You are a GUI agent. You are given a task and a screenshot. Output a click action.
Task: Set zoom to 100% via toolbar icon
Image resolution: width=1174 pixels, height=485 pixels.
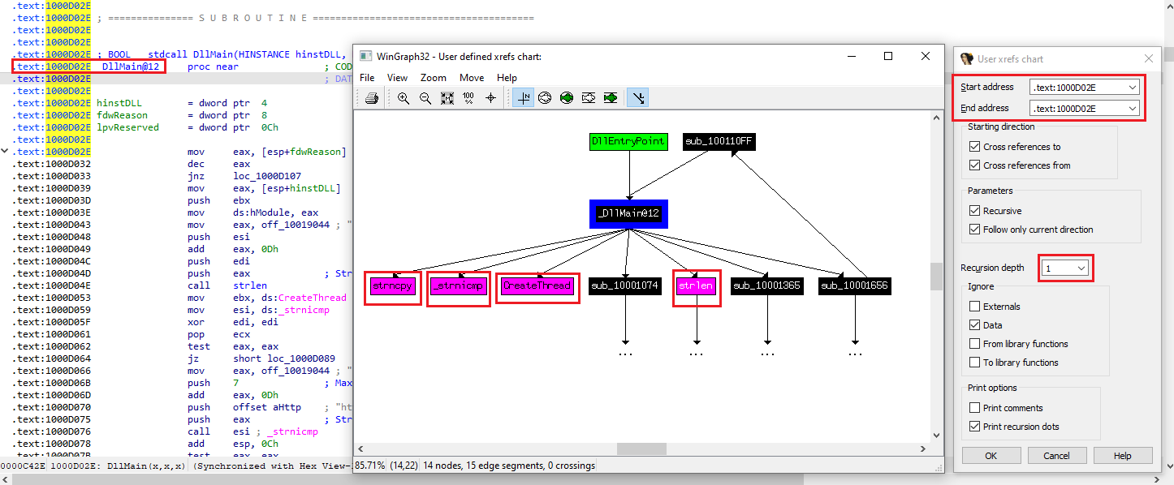468,98
